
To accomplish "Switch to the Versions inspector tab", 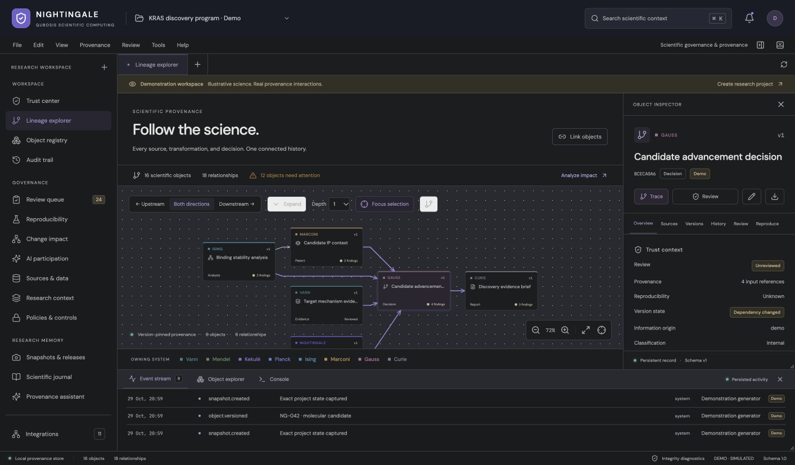I will 694,224.
